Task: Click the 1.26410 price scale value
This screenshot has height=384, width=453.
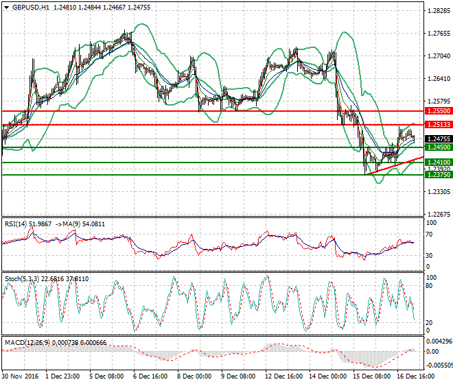Action: click(439, 79)
